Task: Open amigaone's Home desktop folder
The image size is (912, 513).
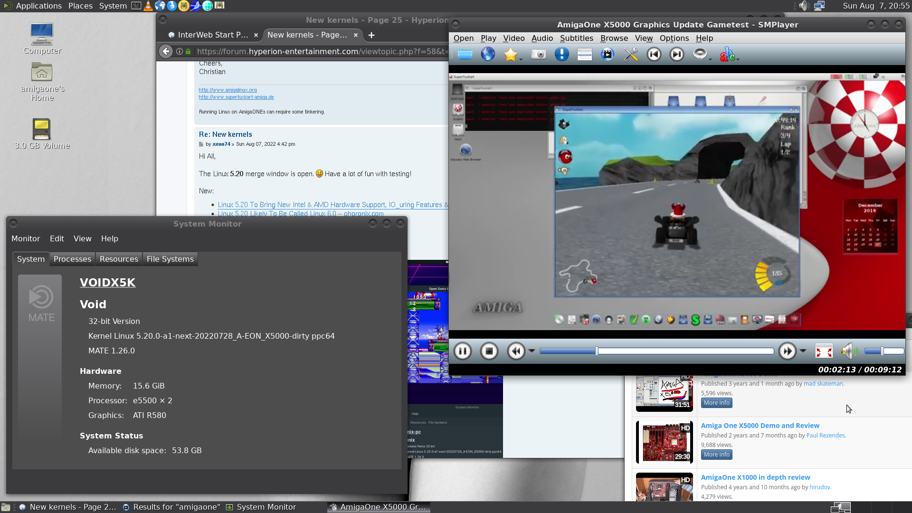Action: click(42, 82)
